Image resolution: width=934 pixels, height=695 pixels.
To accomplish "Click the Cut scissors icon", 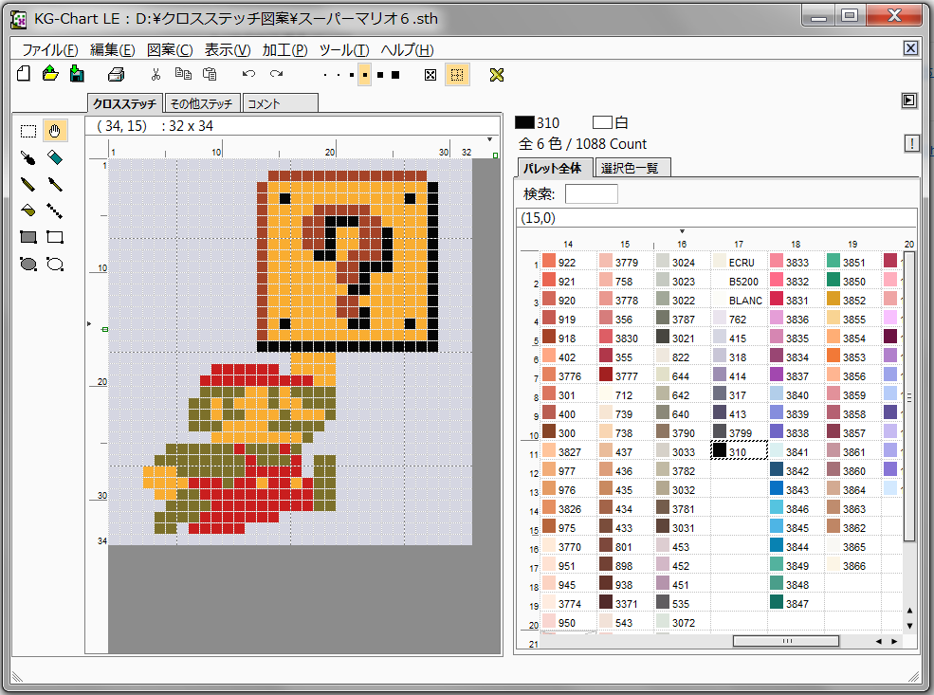I will (156, 75).
